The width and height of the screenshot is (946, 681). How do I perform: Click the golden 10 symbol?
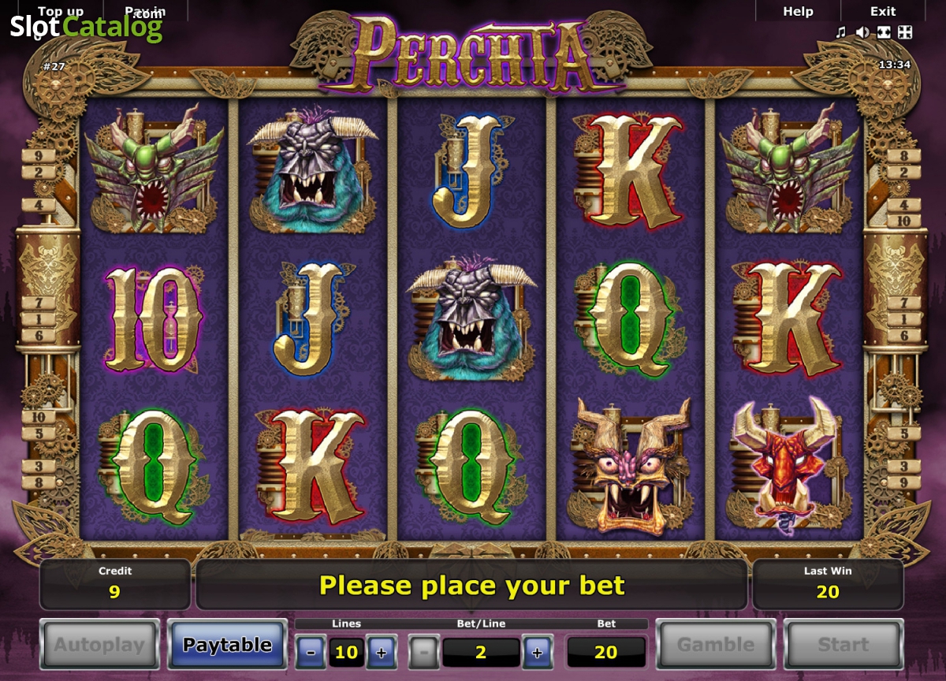point(155,319)
